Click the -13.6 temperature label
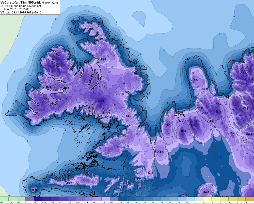Viewport: 254px width, 204px height. [69, 183]
